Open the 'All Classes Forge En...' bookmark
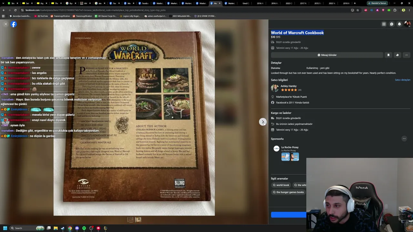 click(106, 16)
